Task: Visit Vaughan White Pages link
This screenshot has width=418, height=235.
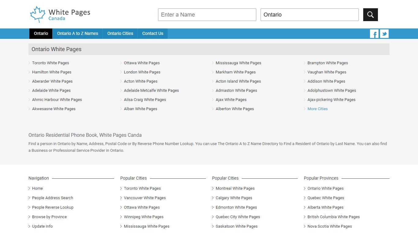Action: click(327, 72)
